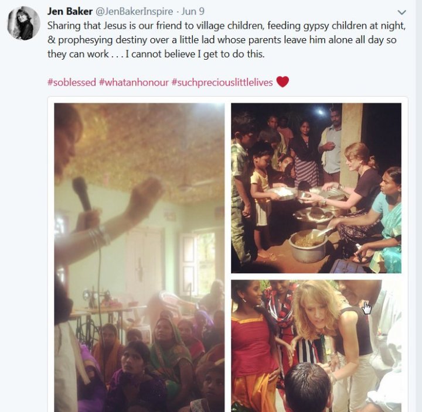Click the red heart emoji
This screenshot has width=422, height=412.
283,82
